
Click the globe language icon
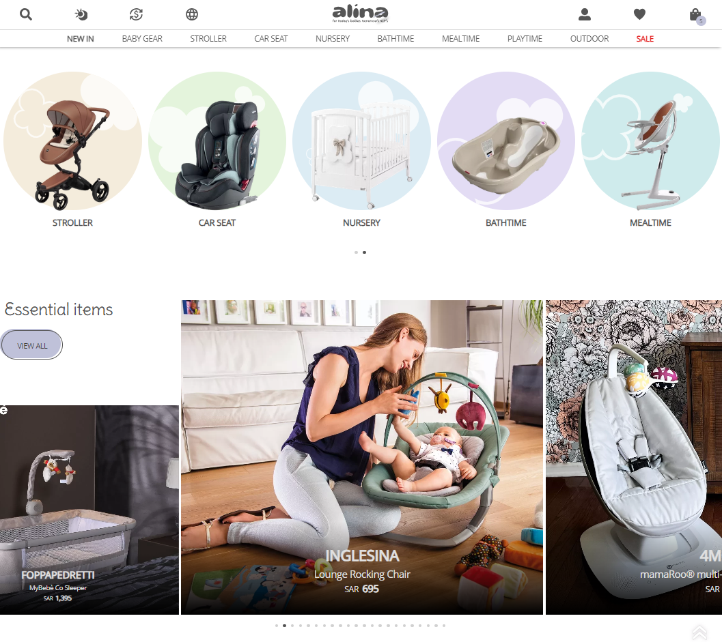tap(192, 14)
